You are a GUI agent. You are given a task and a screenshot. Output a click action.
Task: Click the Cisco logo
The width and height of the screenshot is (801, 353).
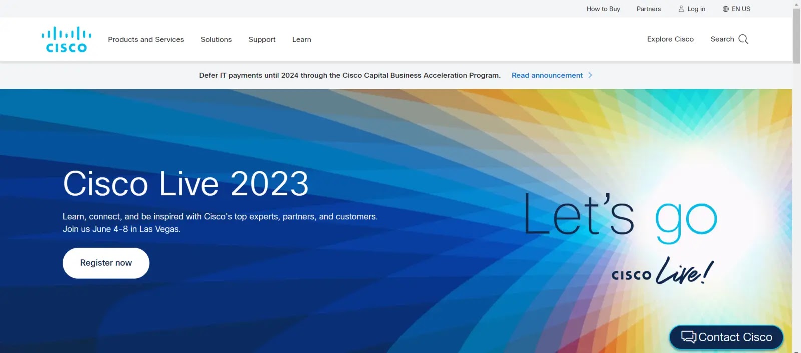point(66,40)
